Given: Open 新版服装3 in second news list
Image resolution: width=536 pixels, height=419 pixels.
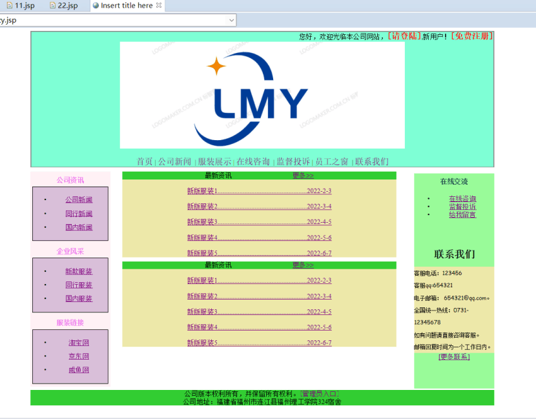Looking at the screenshot, I should click(x=259, y=312).
